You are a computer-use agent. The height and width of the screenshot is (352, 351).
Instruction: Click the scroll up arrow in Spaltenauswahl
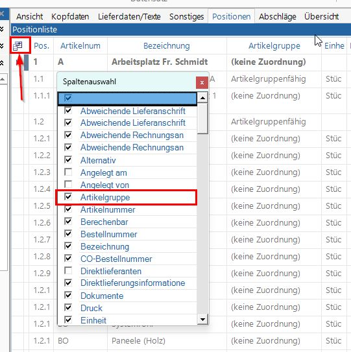(202, 98)
